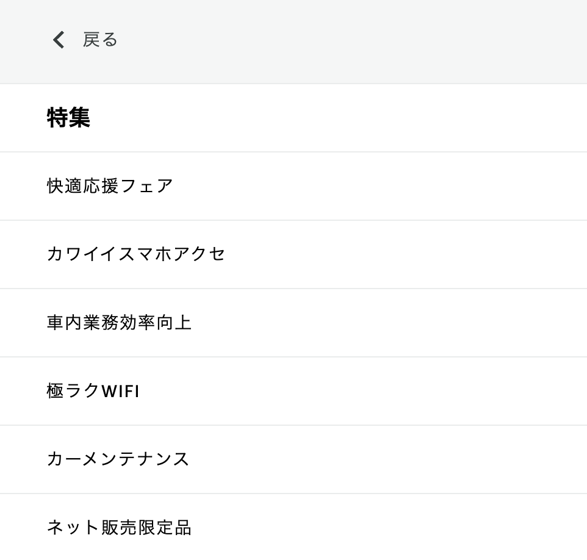
Task: Open ネット販売限定品 feature list
Action: (x=293, y=527)
